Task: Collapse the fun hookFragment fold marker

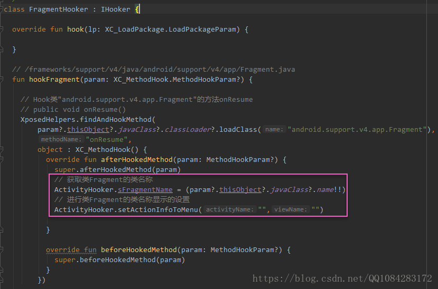Action: [2, 80]
